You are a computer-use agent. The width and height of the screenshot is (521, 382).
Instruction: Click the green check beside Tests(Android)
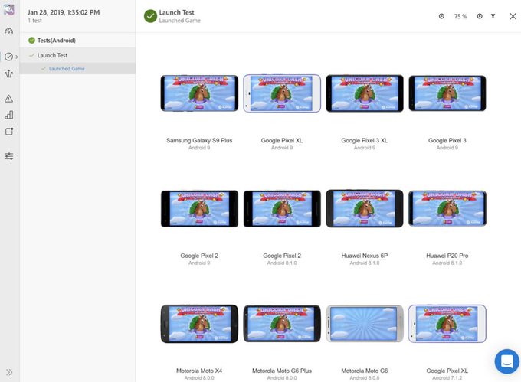[x=32, y=40]
